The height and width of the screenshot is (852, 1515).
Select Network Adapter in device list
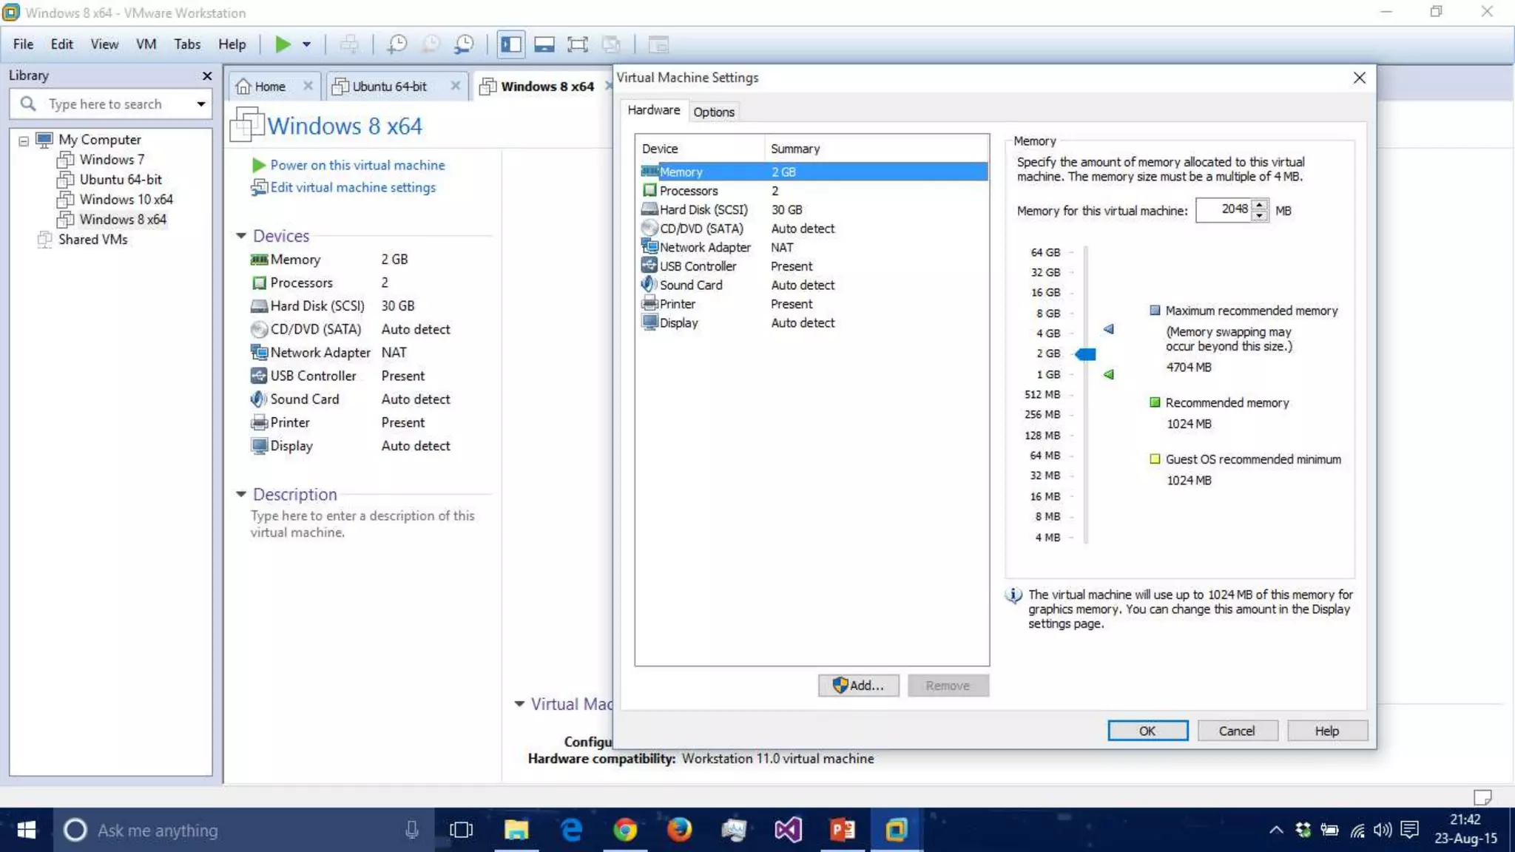(704, 248)
